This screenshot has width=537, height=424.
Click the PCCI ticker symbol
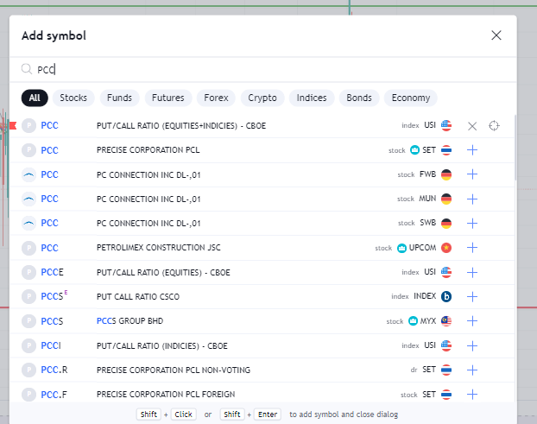click(x=51, y=345)
